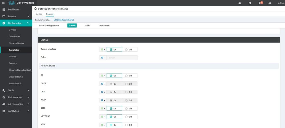Expand the vAnalytics menu chevron
The image size is (285, 128).
(x=28, y=111)
